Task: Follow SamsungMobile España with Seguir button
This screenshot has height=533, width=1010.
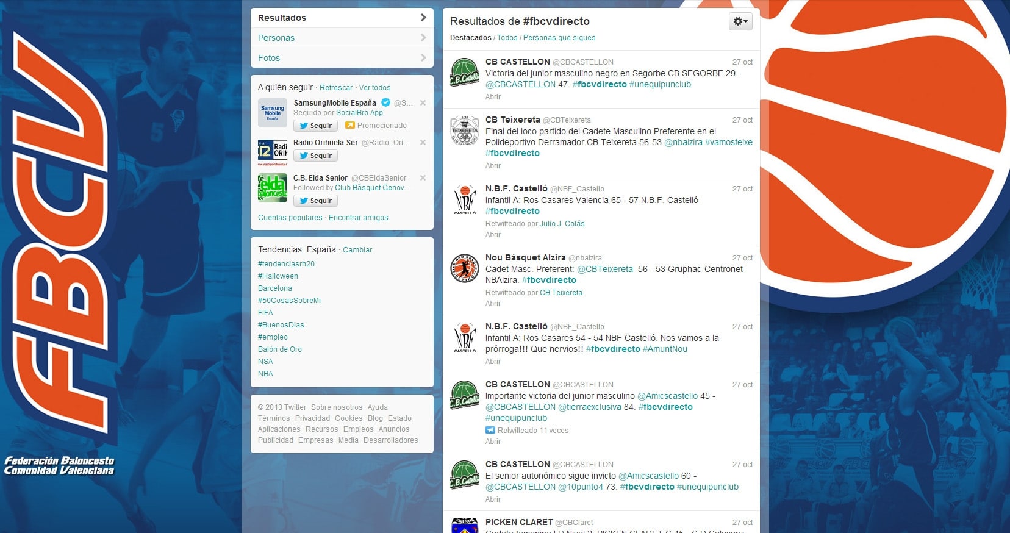Action: tap(315, 126)
